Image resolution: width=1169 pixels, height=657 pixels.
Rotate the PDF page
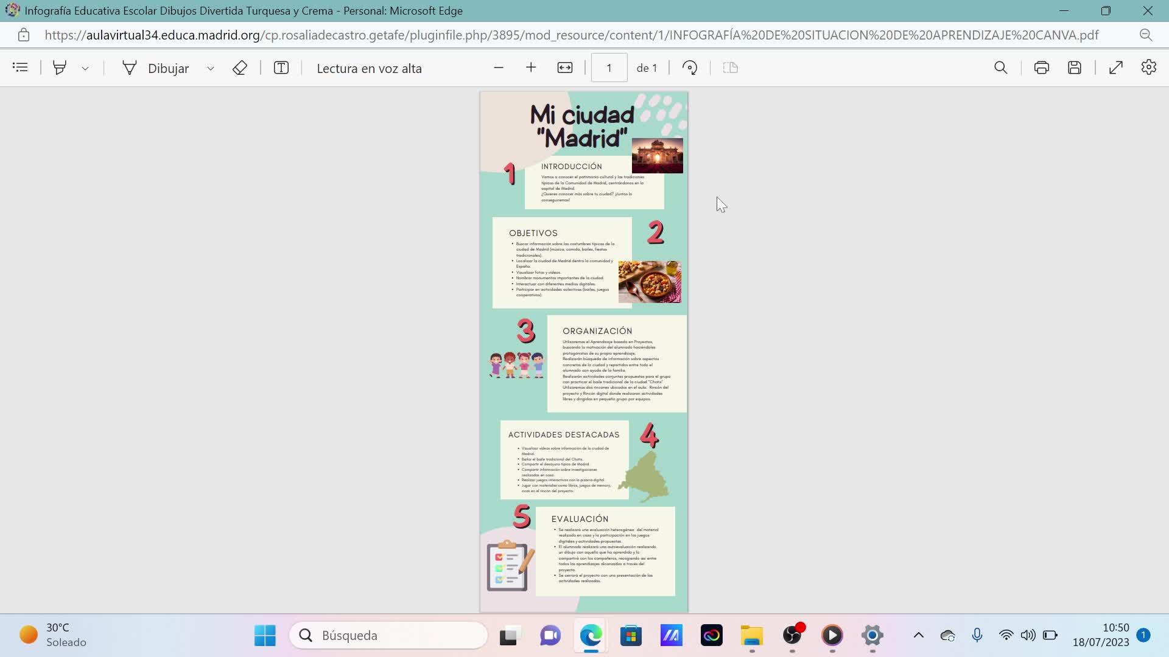click(x=690, y=68)
